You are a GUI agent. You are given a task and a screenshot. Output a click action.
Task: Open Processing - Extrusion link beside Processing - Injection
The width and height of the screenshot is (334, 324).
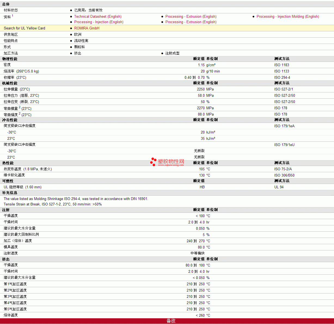[x=191, y=22]
